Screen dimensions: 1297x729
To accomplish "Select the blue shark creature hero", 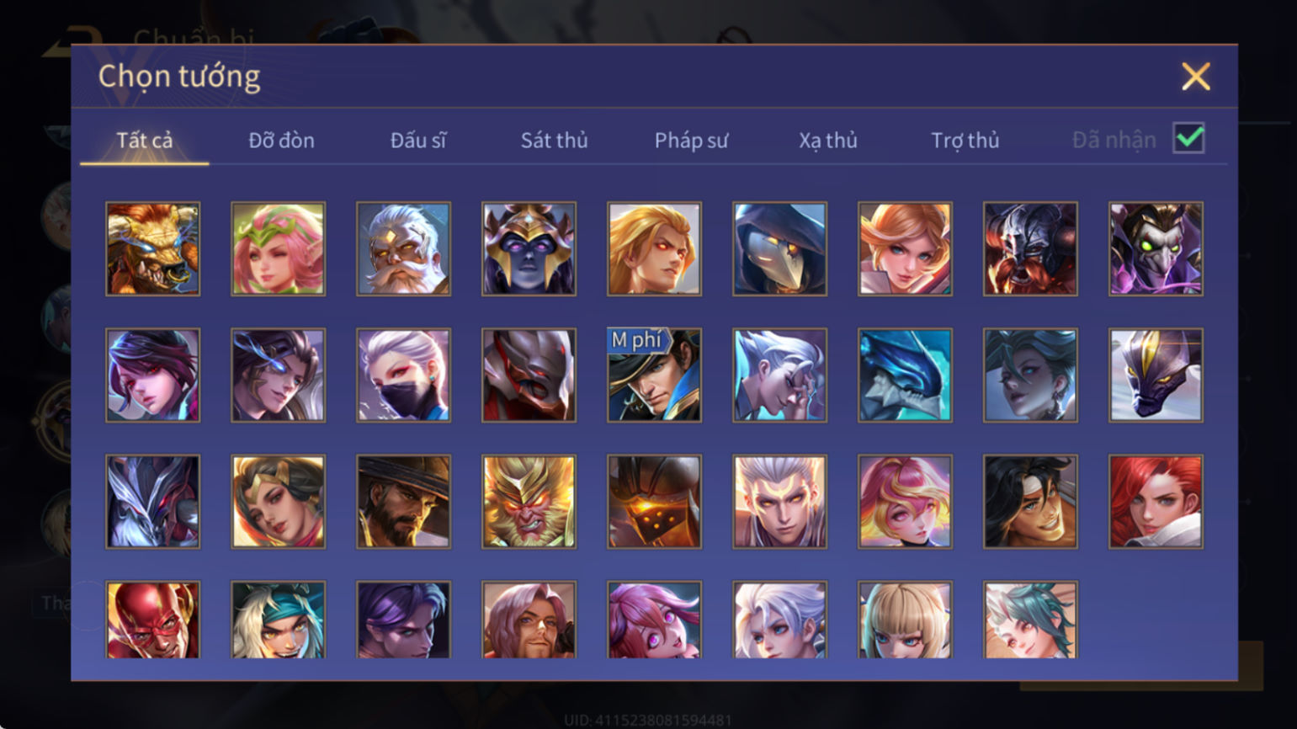I will click(x=906, y=375).
